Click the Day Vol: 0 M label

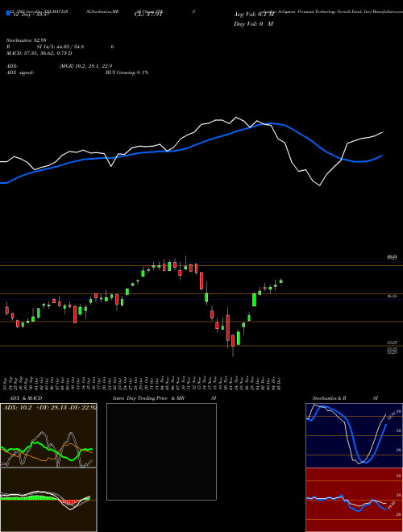point(253,23)
